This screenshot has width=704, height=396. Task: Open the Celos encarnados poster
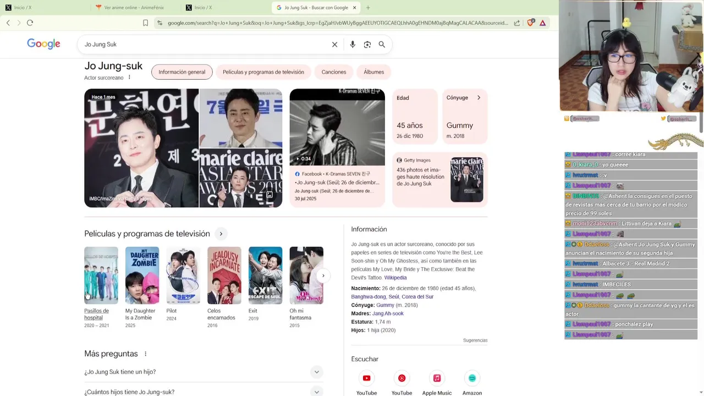[x=224, y=276]
